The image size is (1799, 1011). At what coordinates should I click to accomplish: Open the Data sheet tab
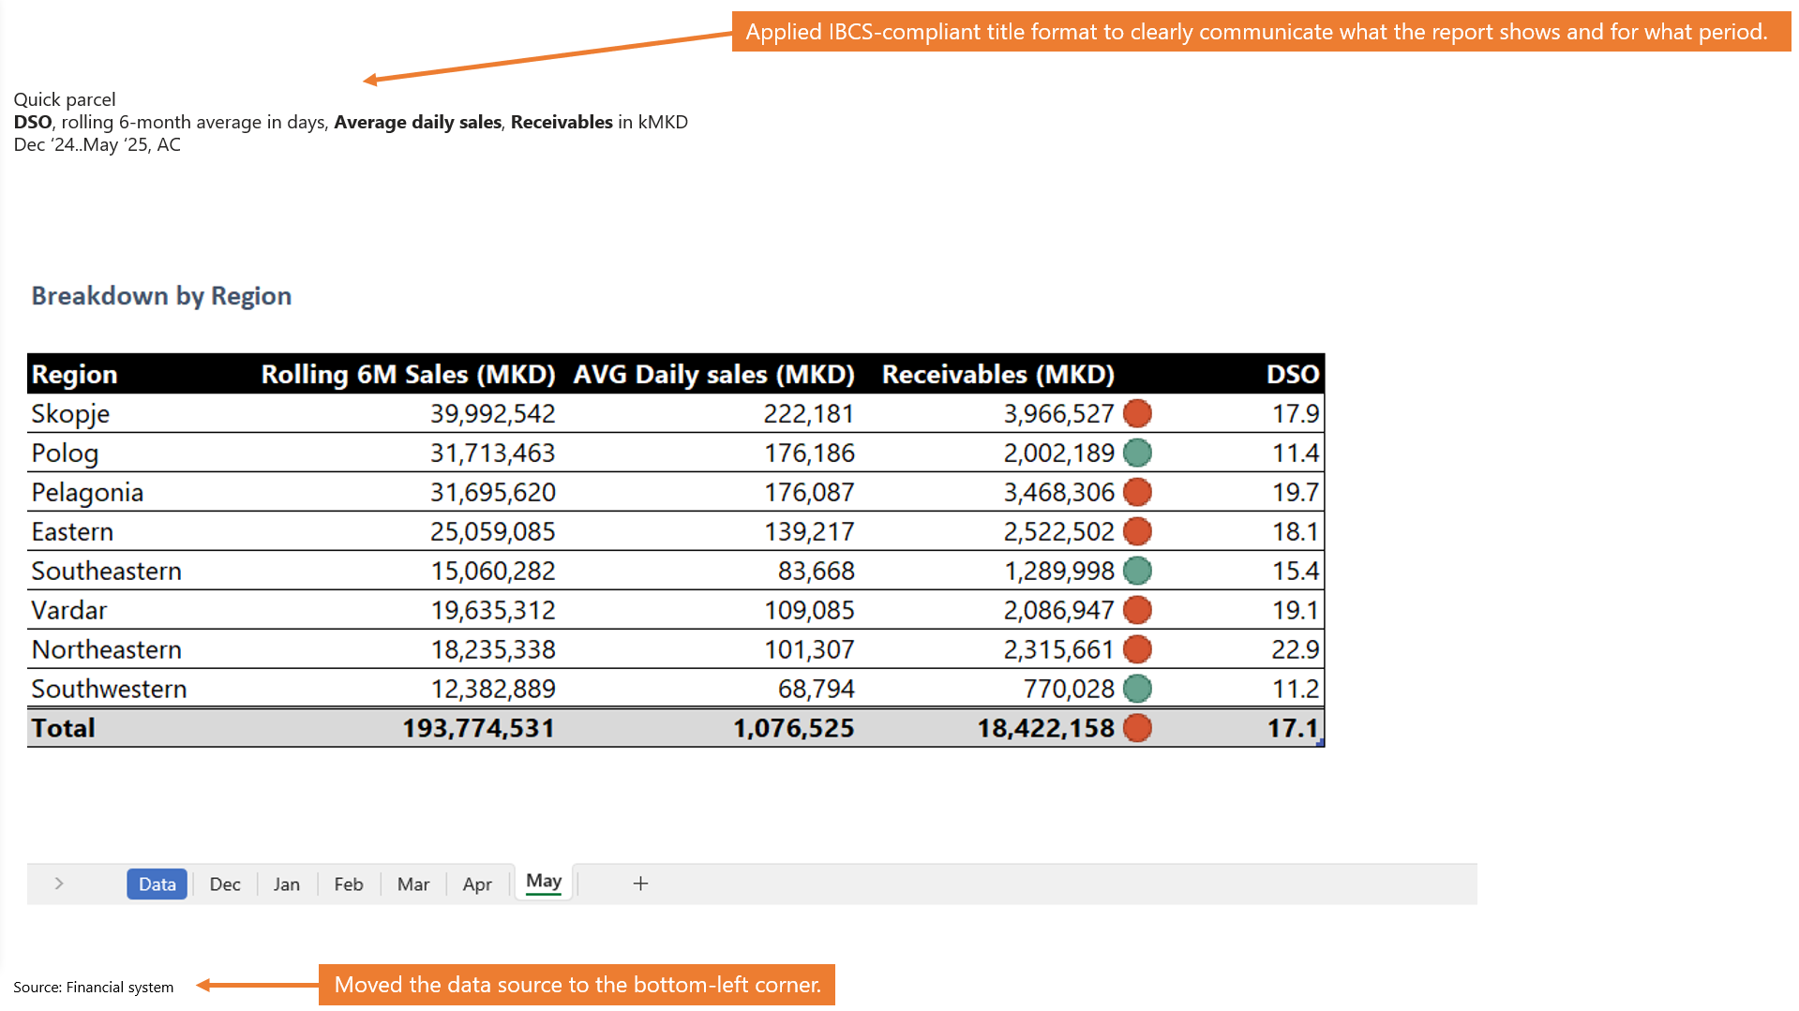coord(157,884)
